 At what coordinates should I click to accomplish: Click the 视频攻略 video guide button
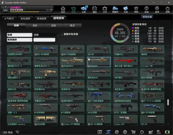coord(147,17)
